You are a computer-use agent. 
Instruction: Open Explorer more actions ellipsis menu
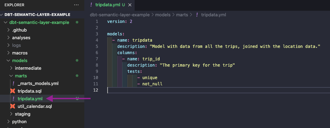pos(76,5)
